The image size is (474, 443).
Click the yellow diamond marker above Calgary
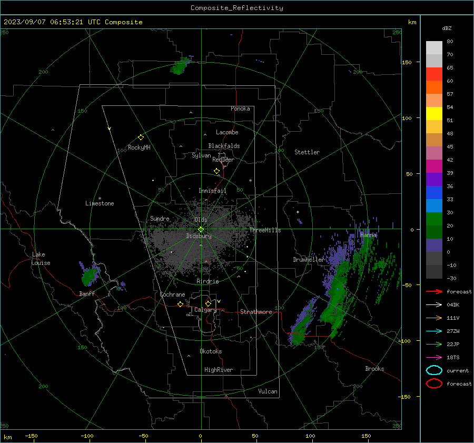pyautogui.click(x=208, y=303)
